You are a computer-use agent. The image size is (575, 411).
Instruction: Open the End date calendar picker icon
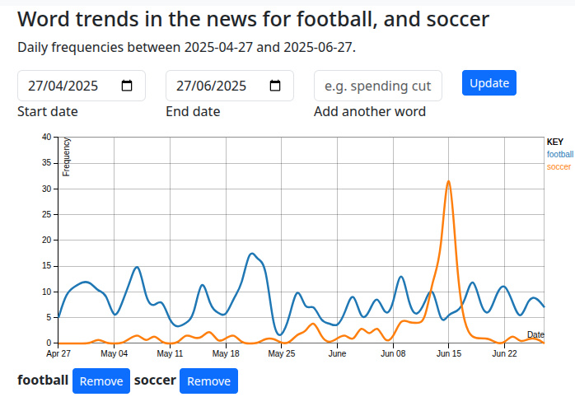point(275,86)
